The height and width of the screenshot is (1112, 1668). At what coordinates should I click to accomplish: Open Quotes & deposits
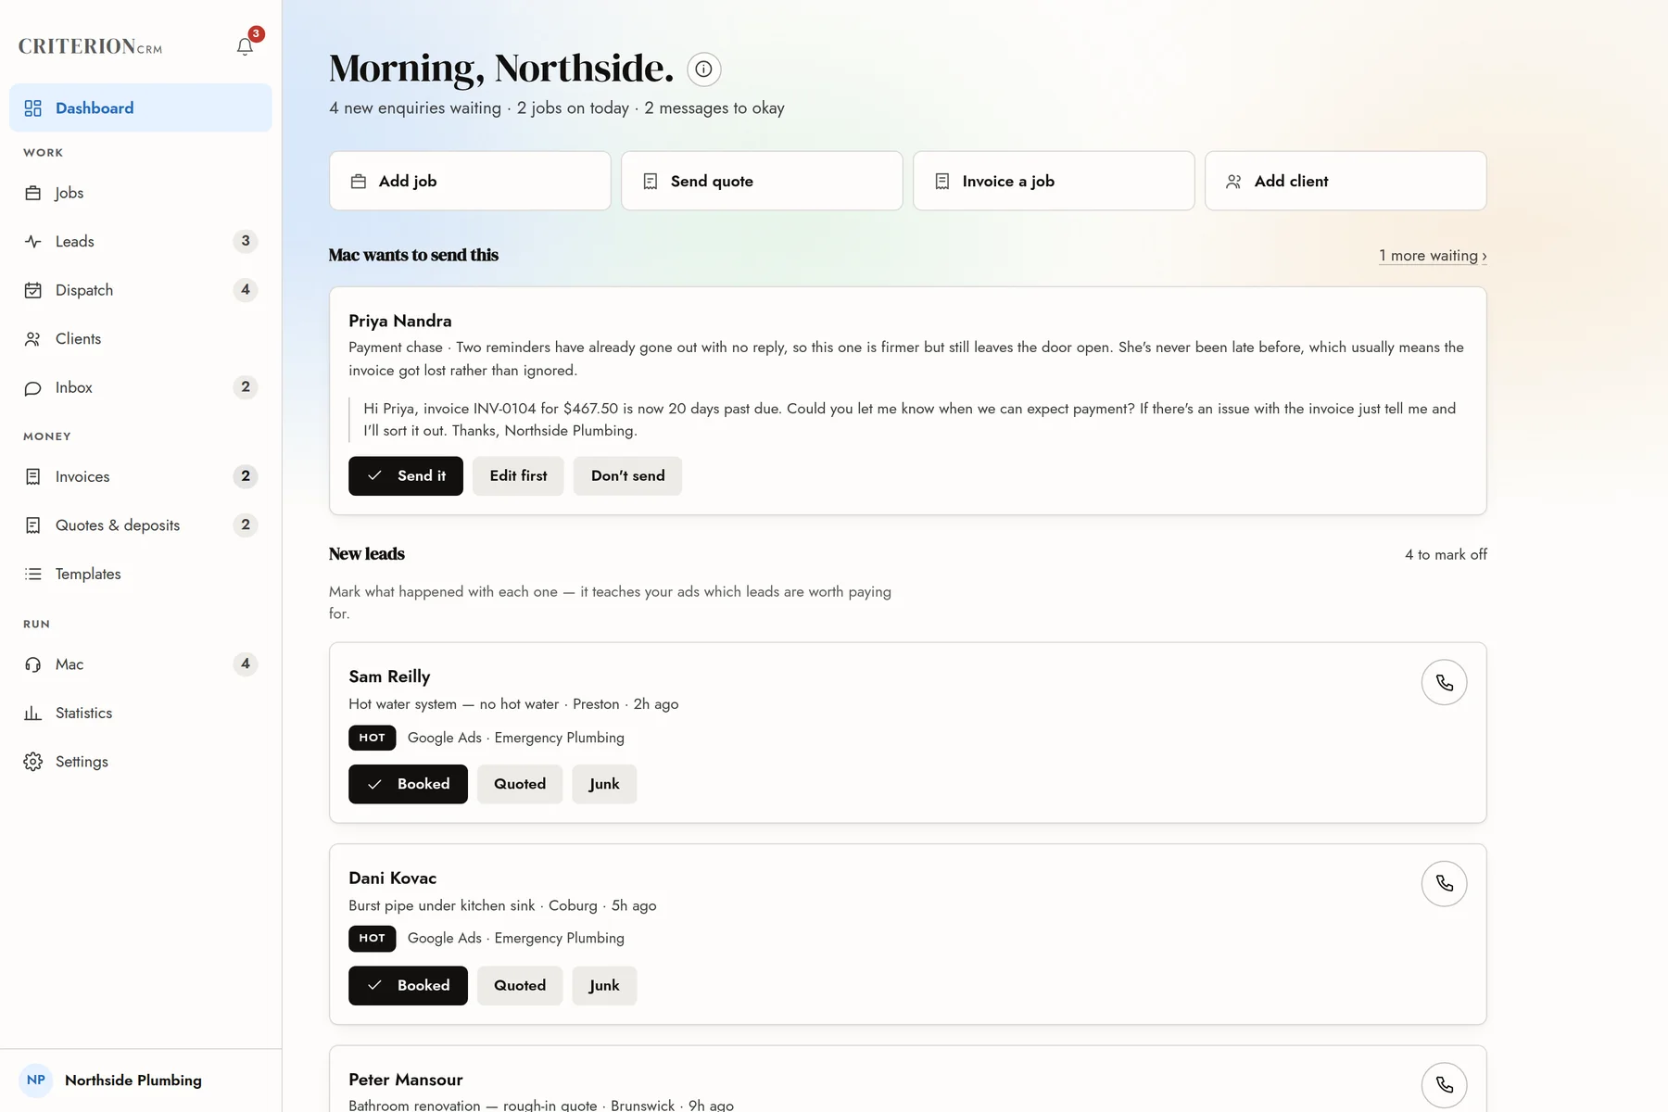[x=141, y=525]
